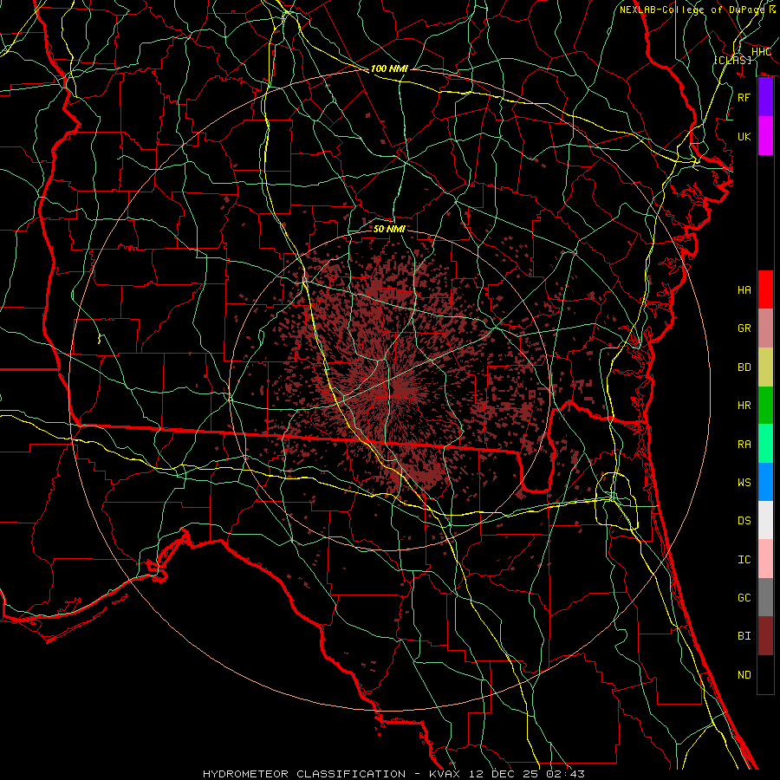Image resolution: width=780 pixels, height=780 pixels.
Task: Select the GR legend label
Action: [744, 328]
